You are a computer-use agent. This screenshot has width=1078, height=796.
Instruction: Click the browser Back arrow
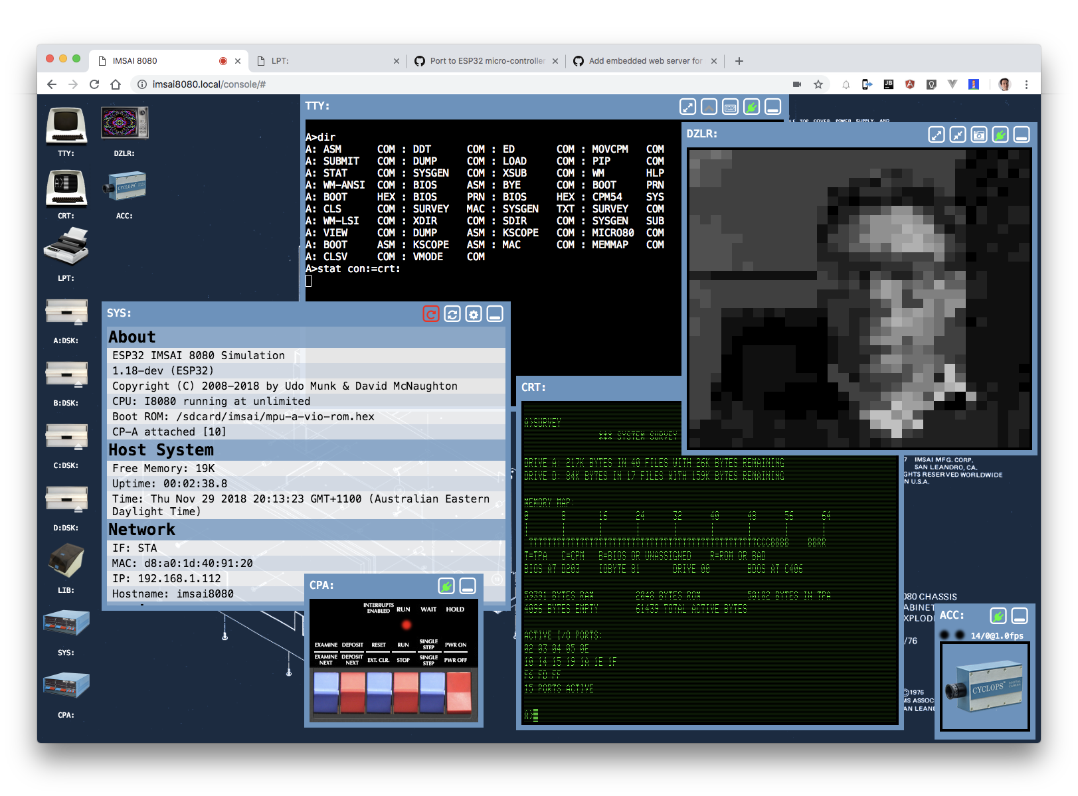click(x=52, y=84)
